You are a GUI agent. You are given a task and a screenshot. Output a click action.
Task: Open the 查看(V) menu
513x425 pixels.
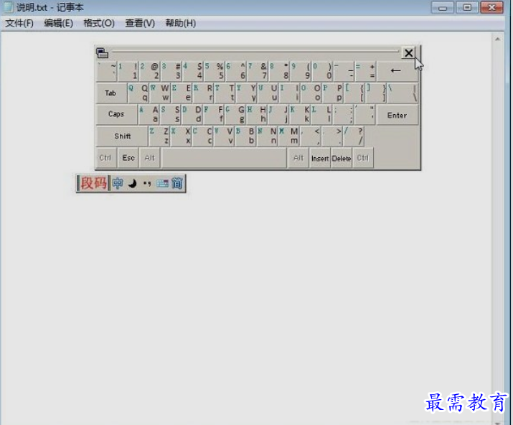(140, 23)
